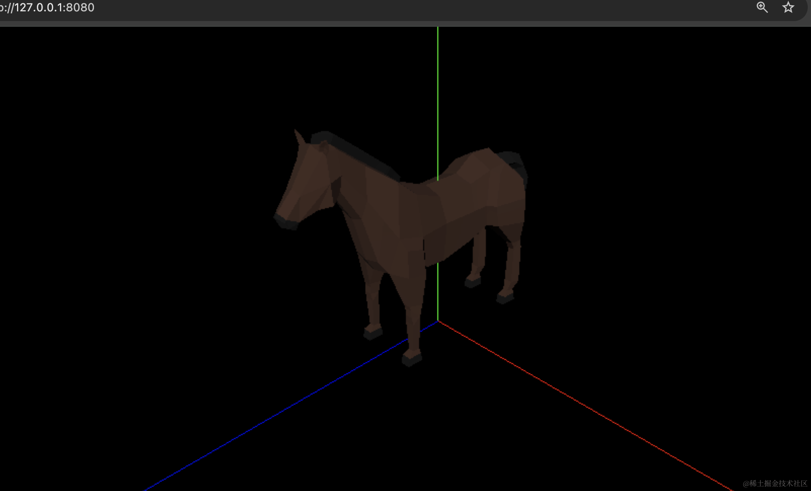811x491 pixels.
Task: Click the zoom magnifier icon in address bar
Action: tap(762, 7)
